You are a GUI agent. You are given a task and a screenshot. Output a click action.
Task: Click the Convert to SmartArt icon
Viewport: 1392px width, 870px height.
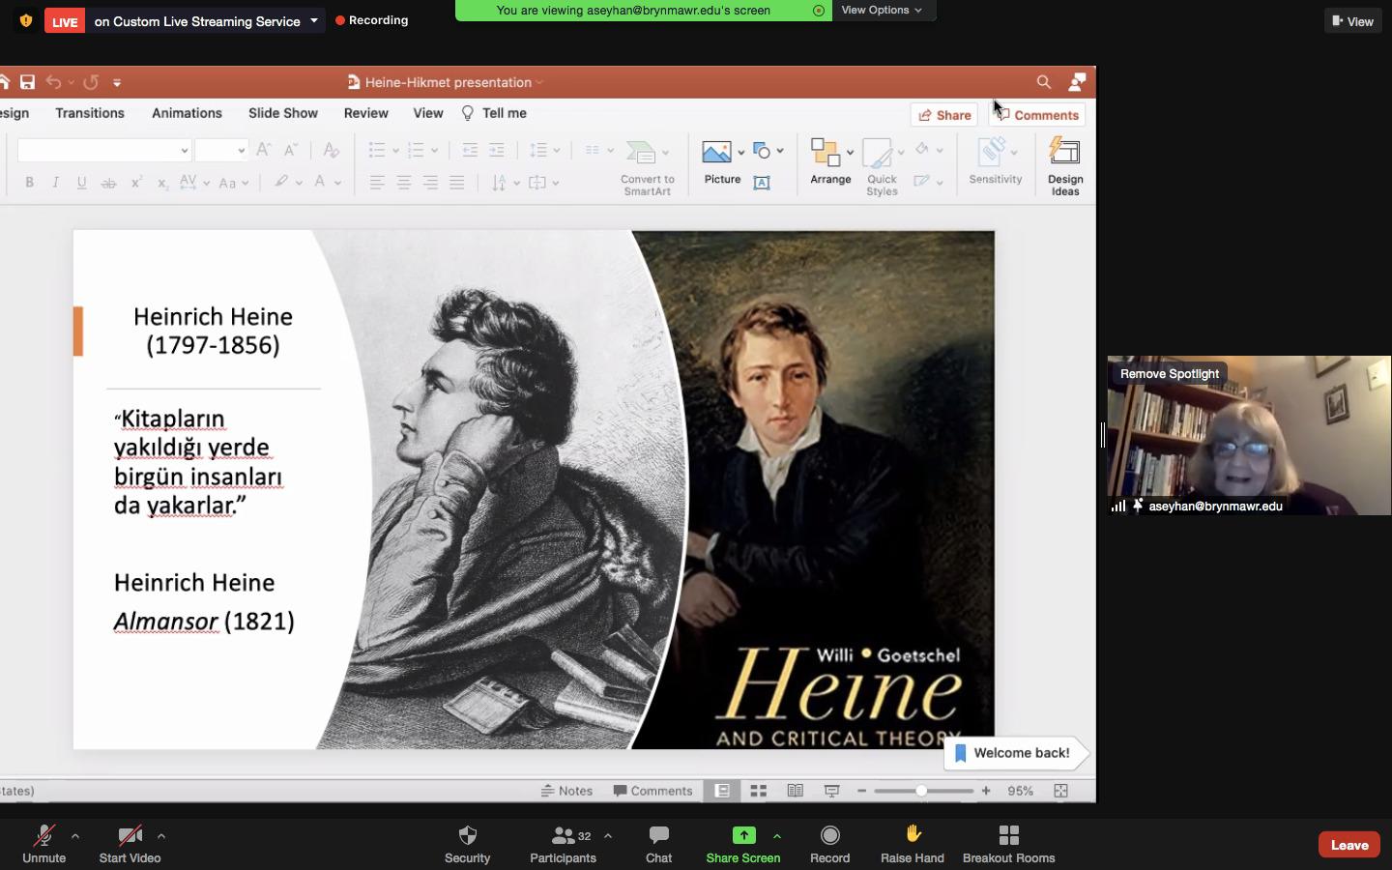pos(641,152)
